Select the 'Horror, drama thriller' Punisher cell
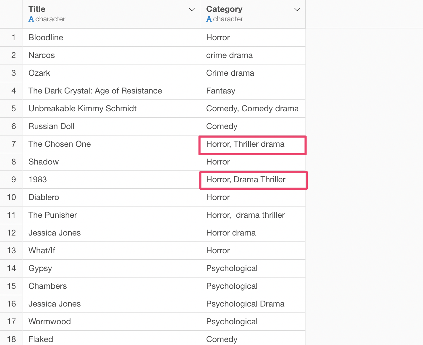Image resolution: width=423 pixels, height=345 pixels. tap(253, 215)
